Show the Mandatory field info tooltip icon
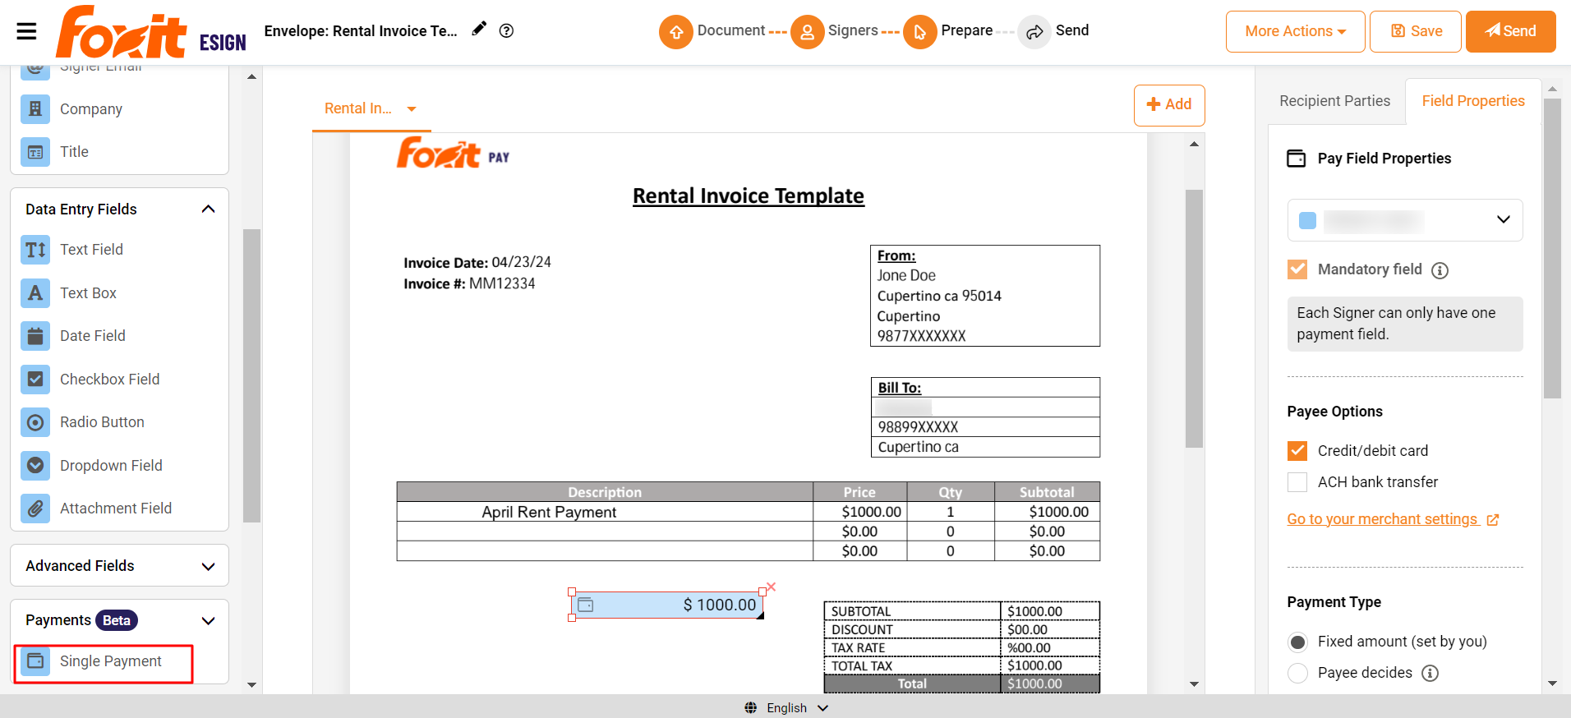Viewport: 1571px width, 718px height. [1440, 270]
